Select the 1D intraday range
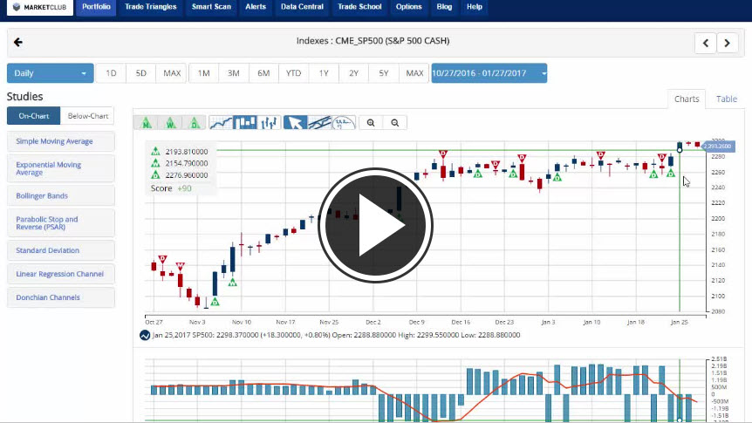752x423 pixels. (x=111, y=73)
